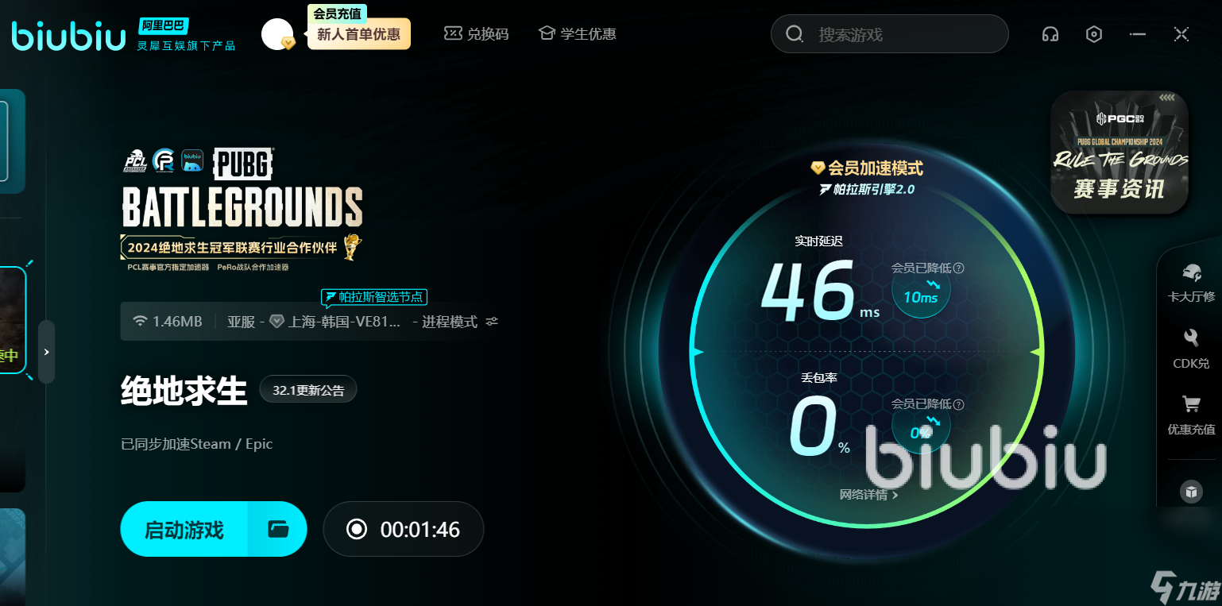Open the 兑换码 redeem code page
This screenshot has width=1222, height=606.
coord(476,33)
